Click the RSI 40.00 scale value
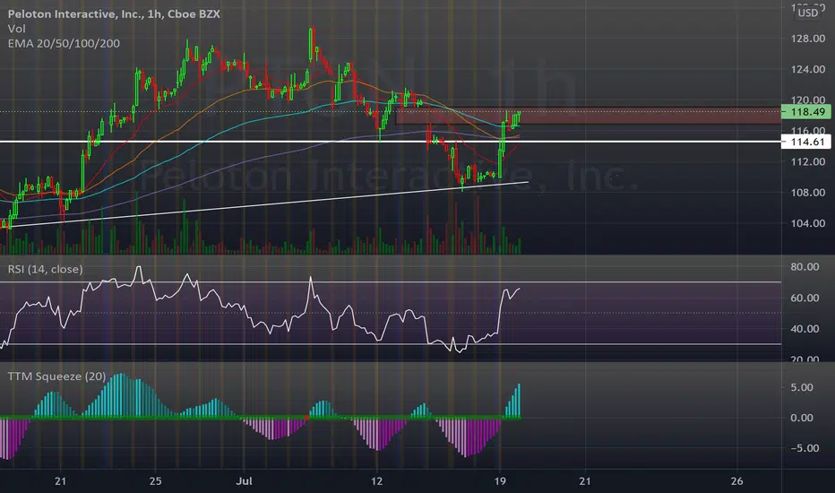 point(805,329)
